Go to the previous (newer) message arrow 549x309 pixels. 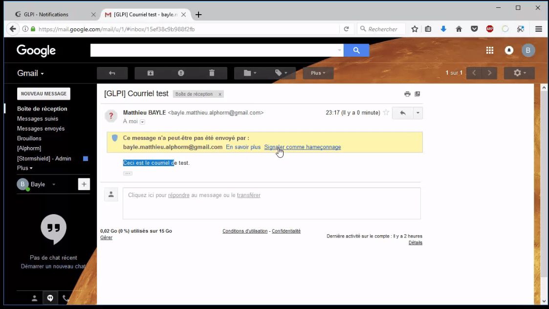coord(474,73)
